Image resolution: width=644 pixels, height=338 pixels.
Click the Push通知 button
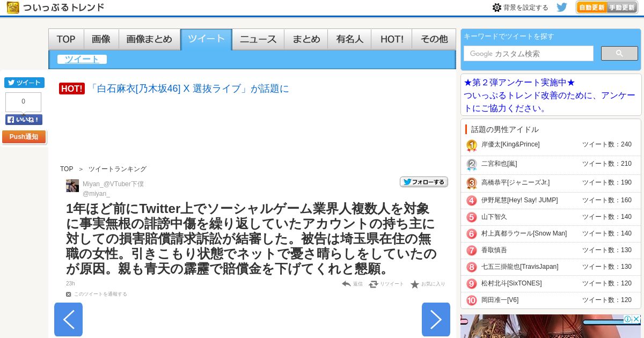[x=24, y=137]
